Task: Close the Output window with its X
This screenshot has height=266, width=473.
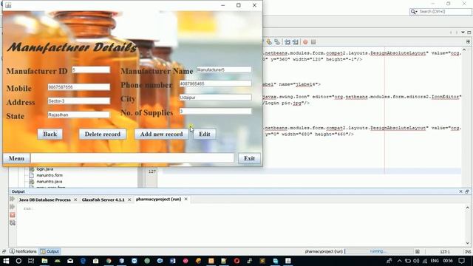Action: coord(460,191)
